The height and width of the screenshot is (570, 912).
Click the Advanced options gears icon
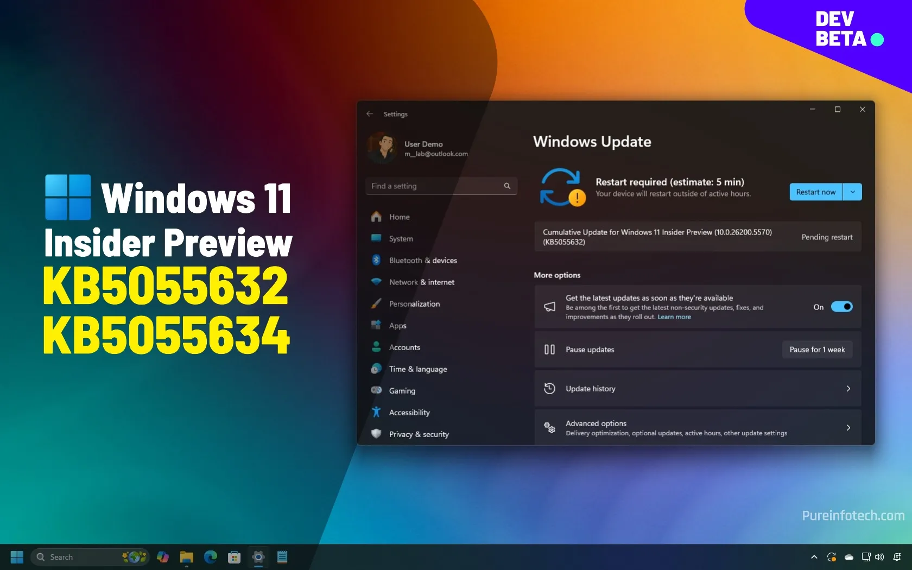[549, 428]
